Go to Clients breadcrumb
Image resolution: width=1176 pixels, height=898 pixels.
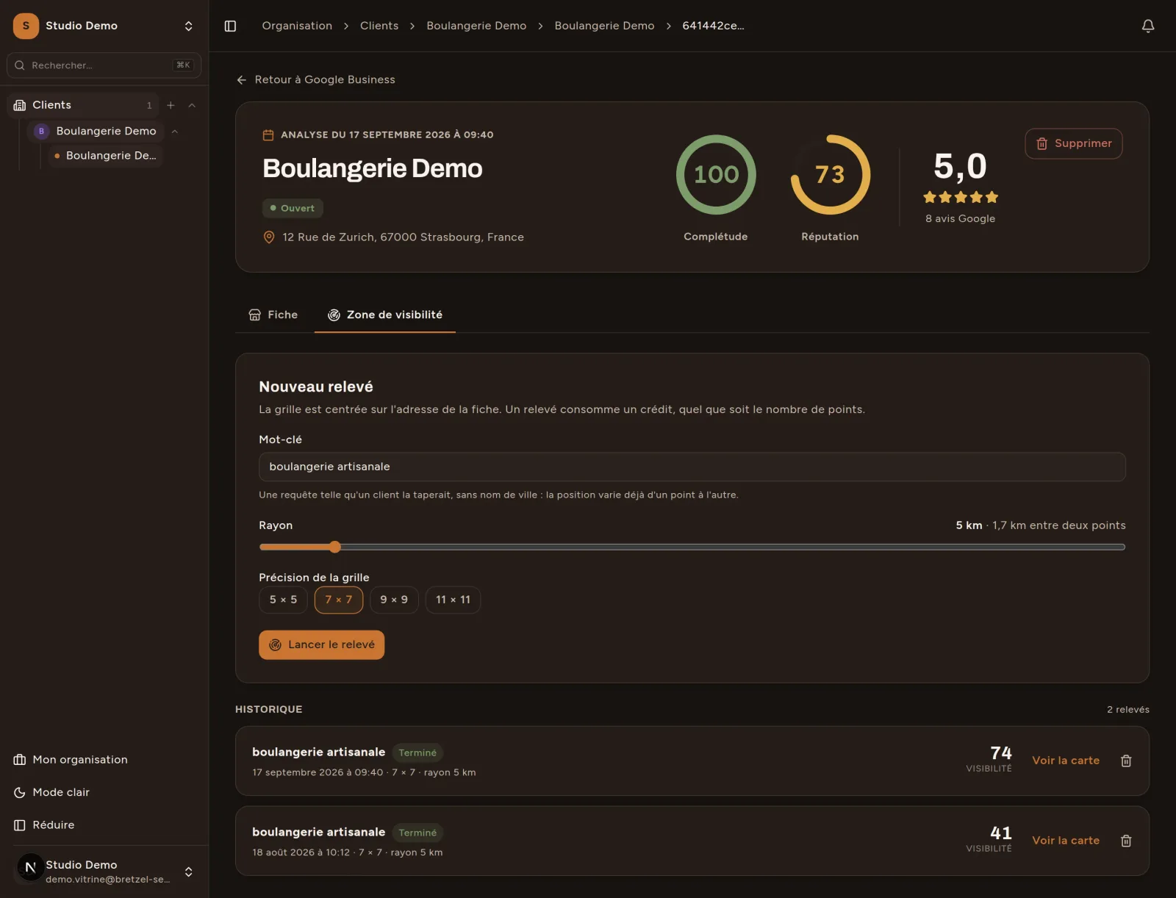(379, 26)
